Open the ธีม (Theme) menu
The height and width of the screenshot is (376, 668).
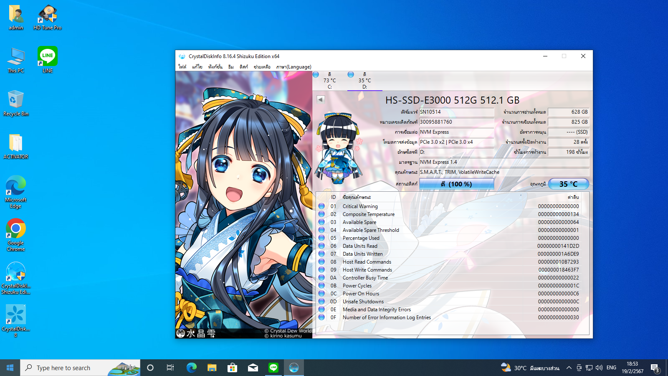(x=231, y=67)
